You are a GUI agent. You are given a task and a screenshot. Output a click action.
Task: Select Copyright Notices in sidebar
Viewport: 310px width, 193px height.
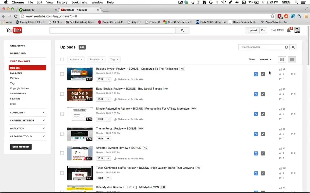click(19, 88)
